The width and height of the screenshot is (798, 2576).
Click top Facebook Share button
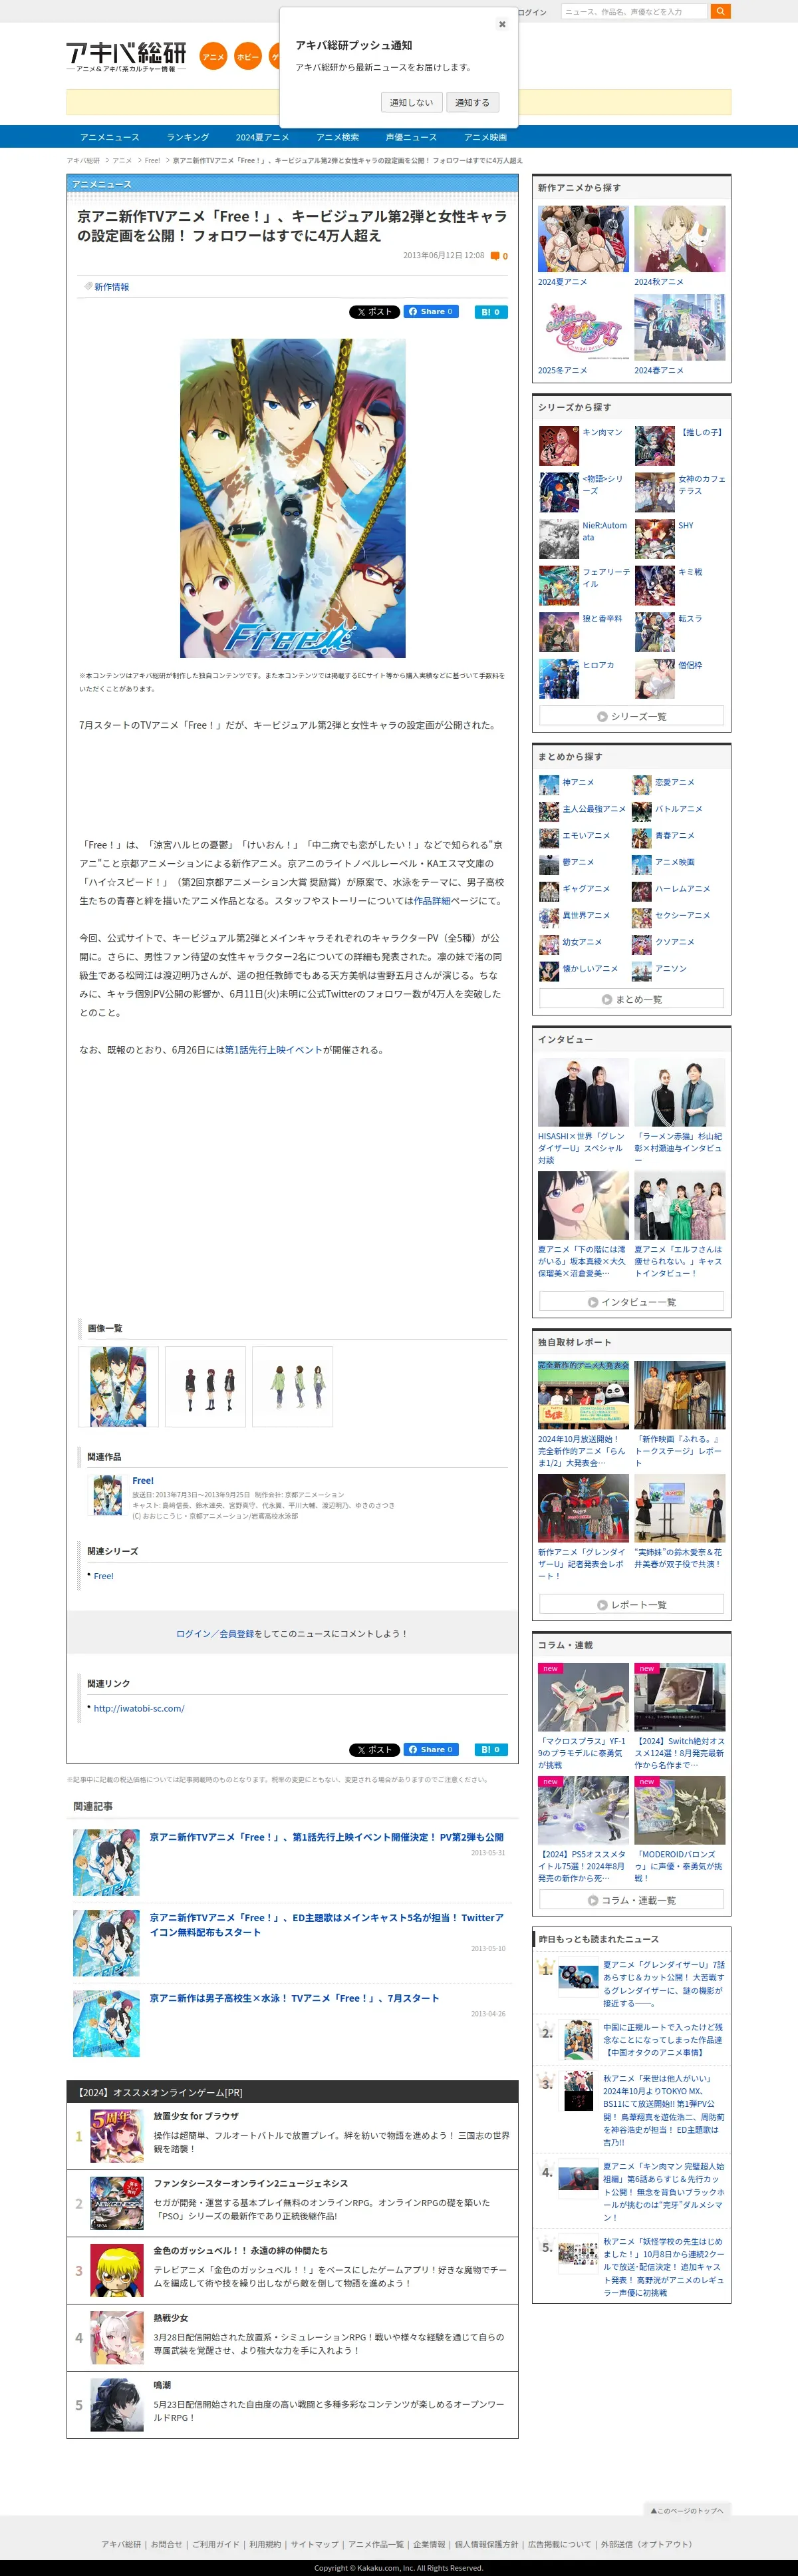pos(430,312)
